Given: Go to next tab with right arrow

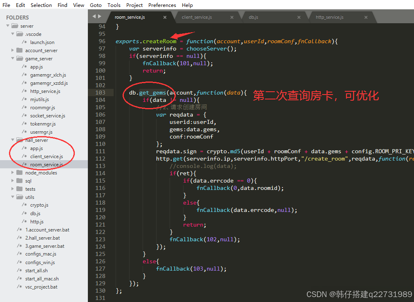Looking at the screenshot, I should pyautogui.click(x=100, y=16).
